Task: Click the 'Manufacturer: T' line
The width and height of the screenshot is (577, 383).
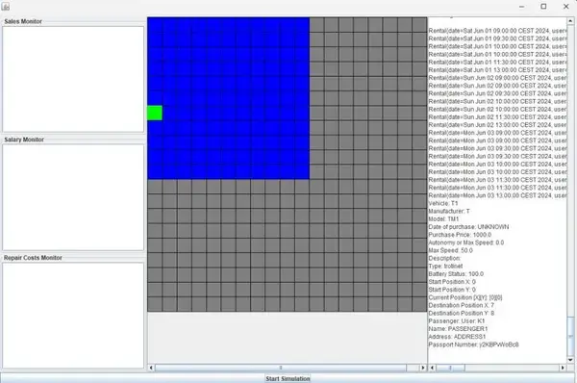Action: [x=449, y=212]
